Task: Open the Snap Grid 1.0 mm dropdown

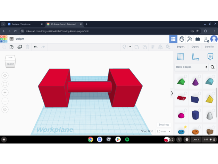Action: click(163, 131)
